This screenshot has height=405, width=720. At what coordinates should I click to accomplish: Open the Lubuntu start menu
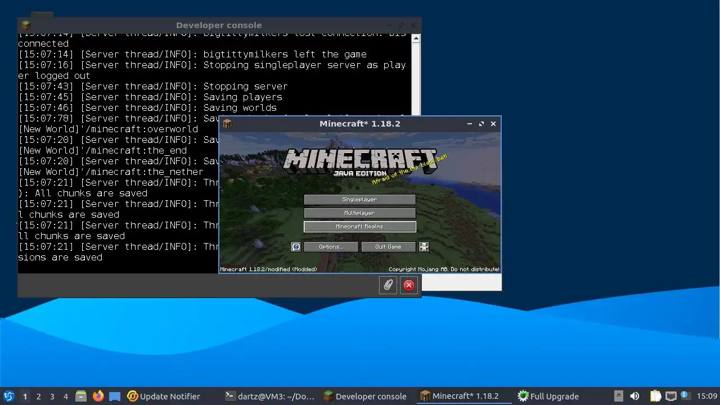[x=9, y=396]
